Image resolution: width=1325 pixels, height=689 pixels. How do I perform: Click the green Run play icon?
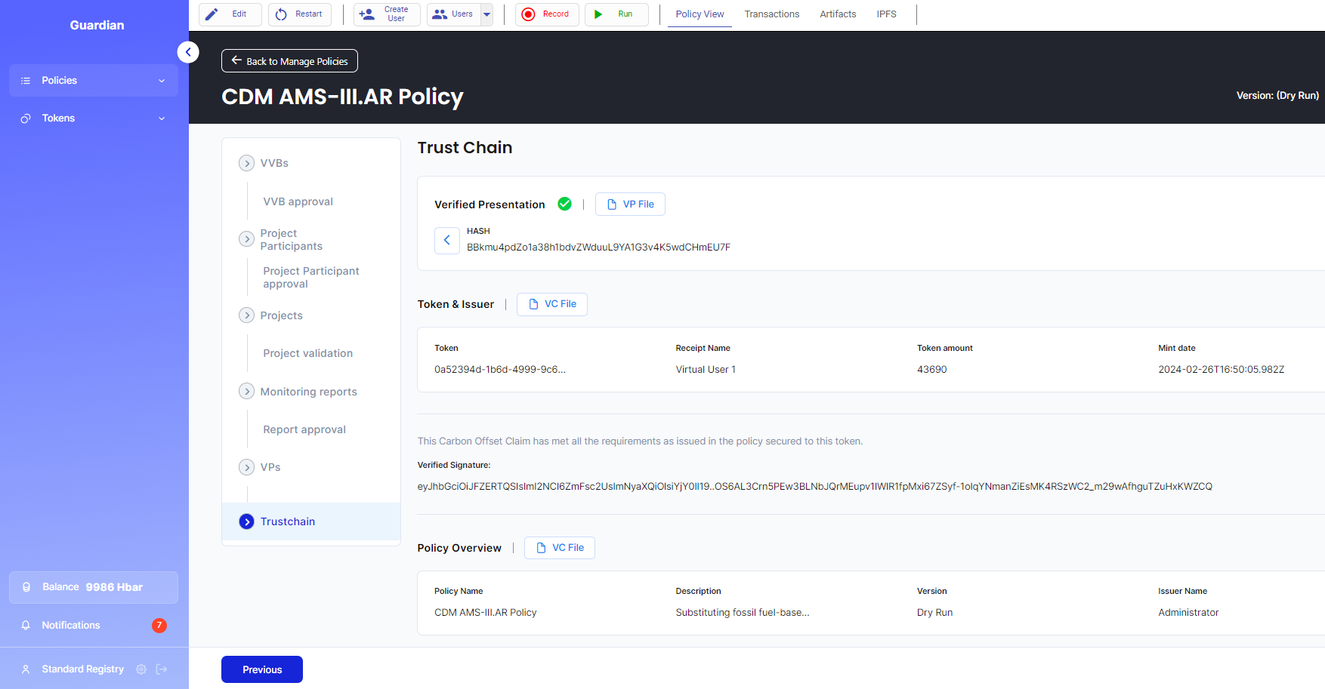click(598, 14)
